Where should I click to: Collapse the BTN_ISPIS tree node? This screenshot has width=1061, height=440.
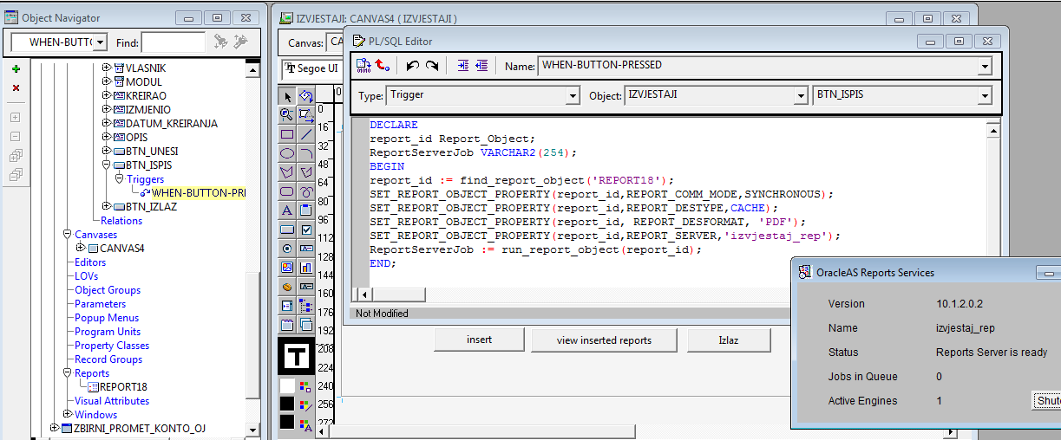107,165
